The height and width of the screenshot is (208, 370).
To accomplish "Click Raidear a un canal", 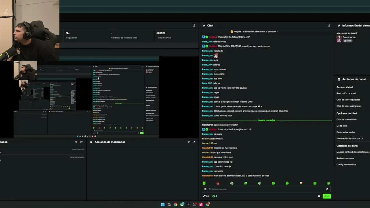I will click(345, 158).
